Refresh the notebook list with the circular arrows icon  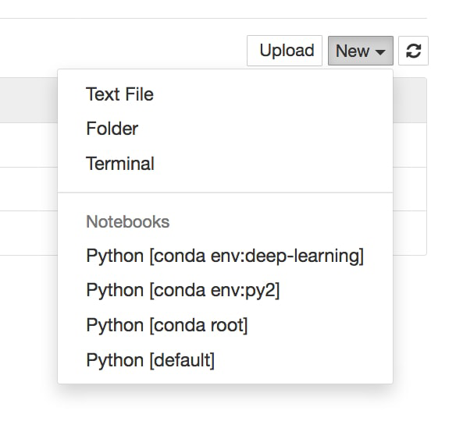pos(413,51)
